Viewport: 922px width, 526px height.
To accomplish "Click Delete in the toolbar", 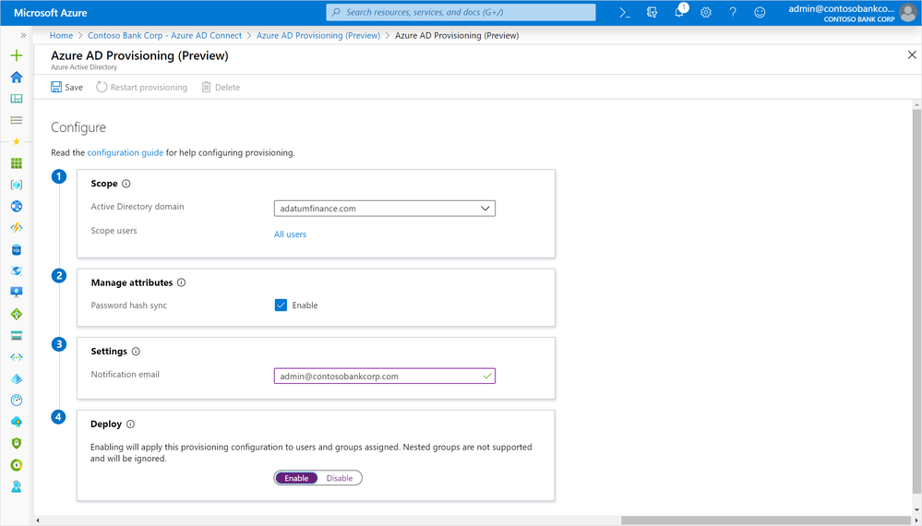I will [x=221, y=87].
